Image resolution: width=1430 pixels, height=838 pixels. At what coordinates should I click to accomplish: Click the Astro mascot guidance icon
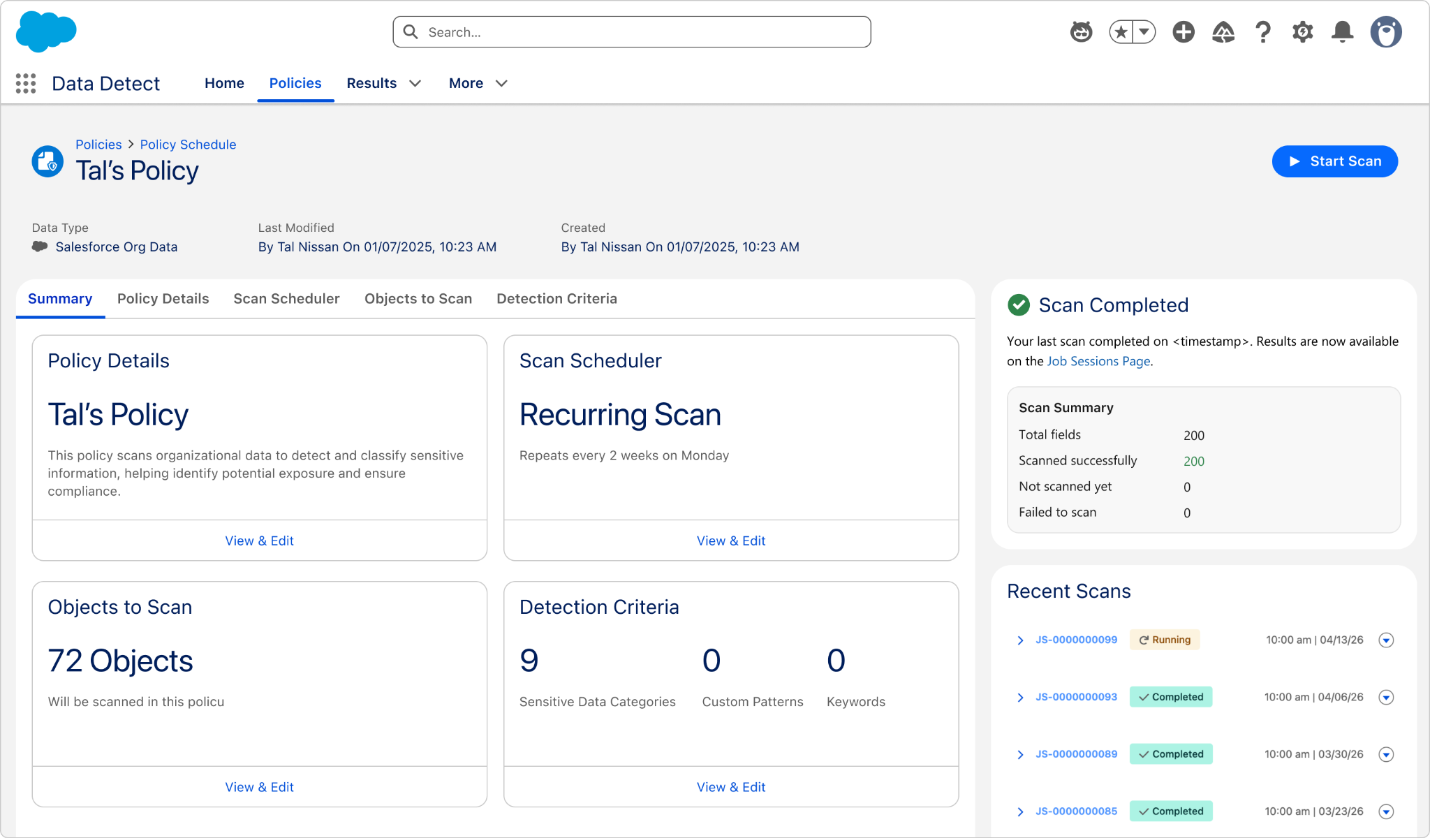pyautogui.click(x=1081, y=31)
